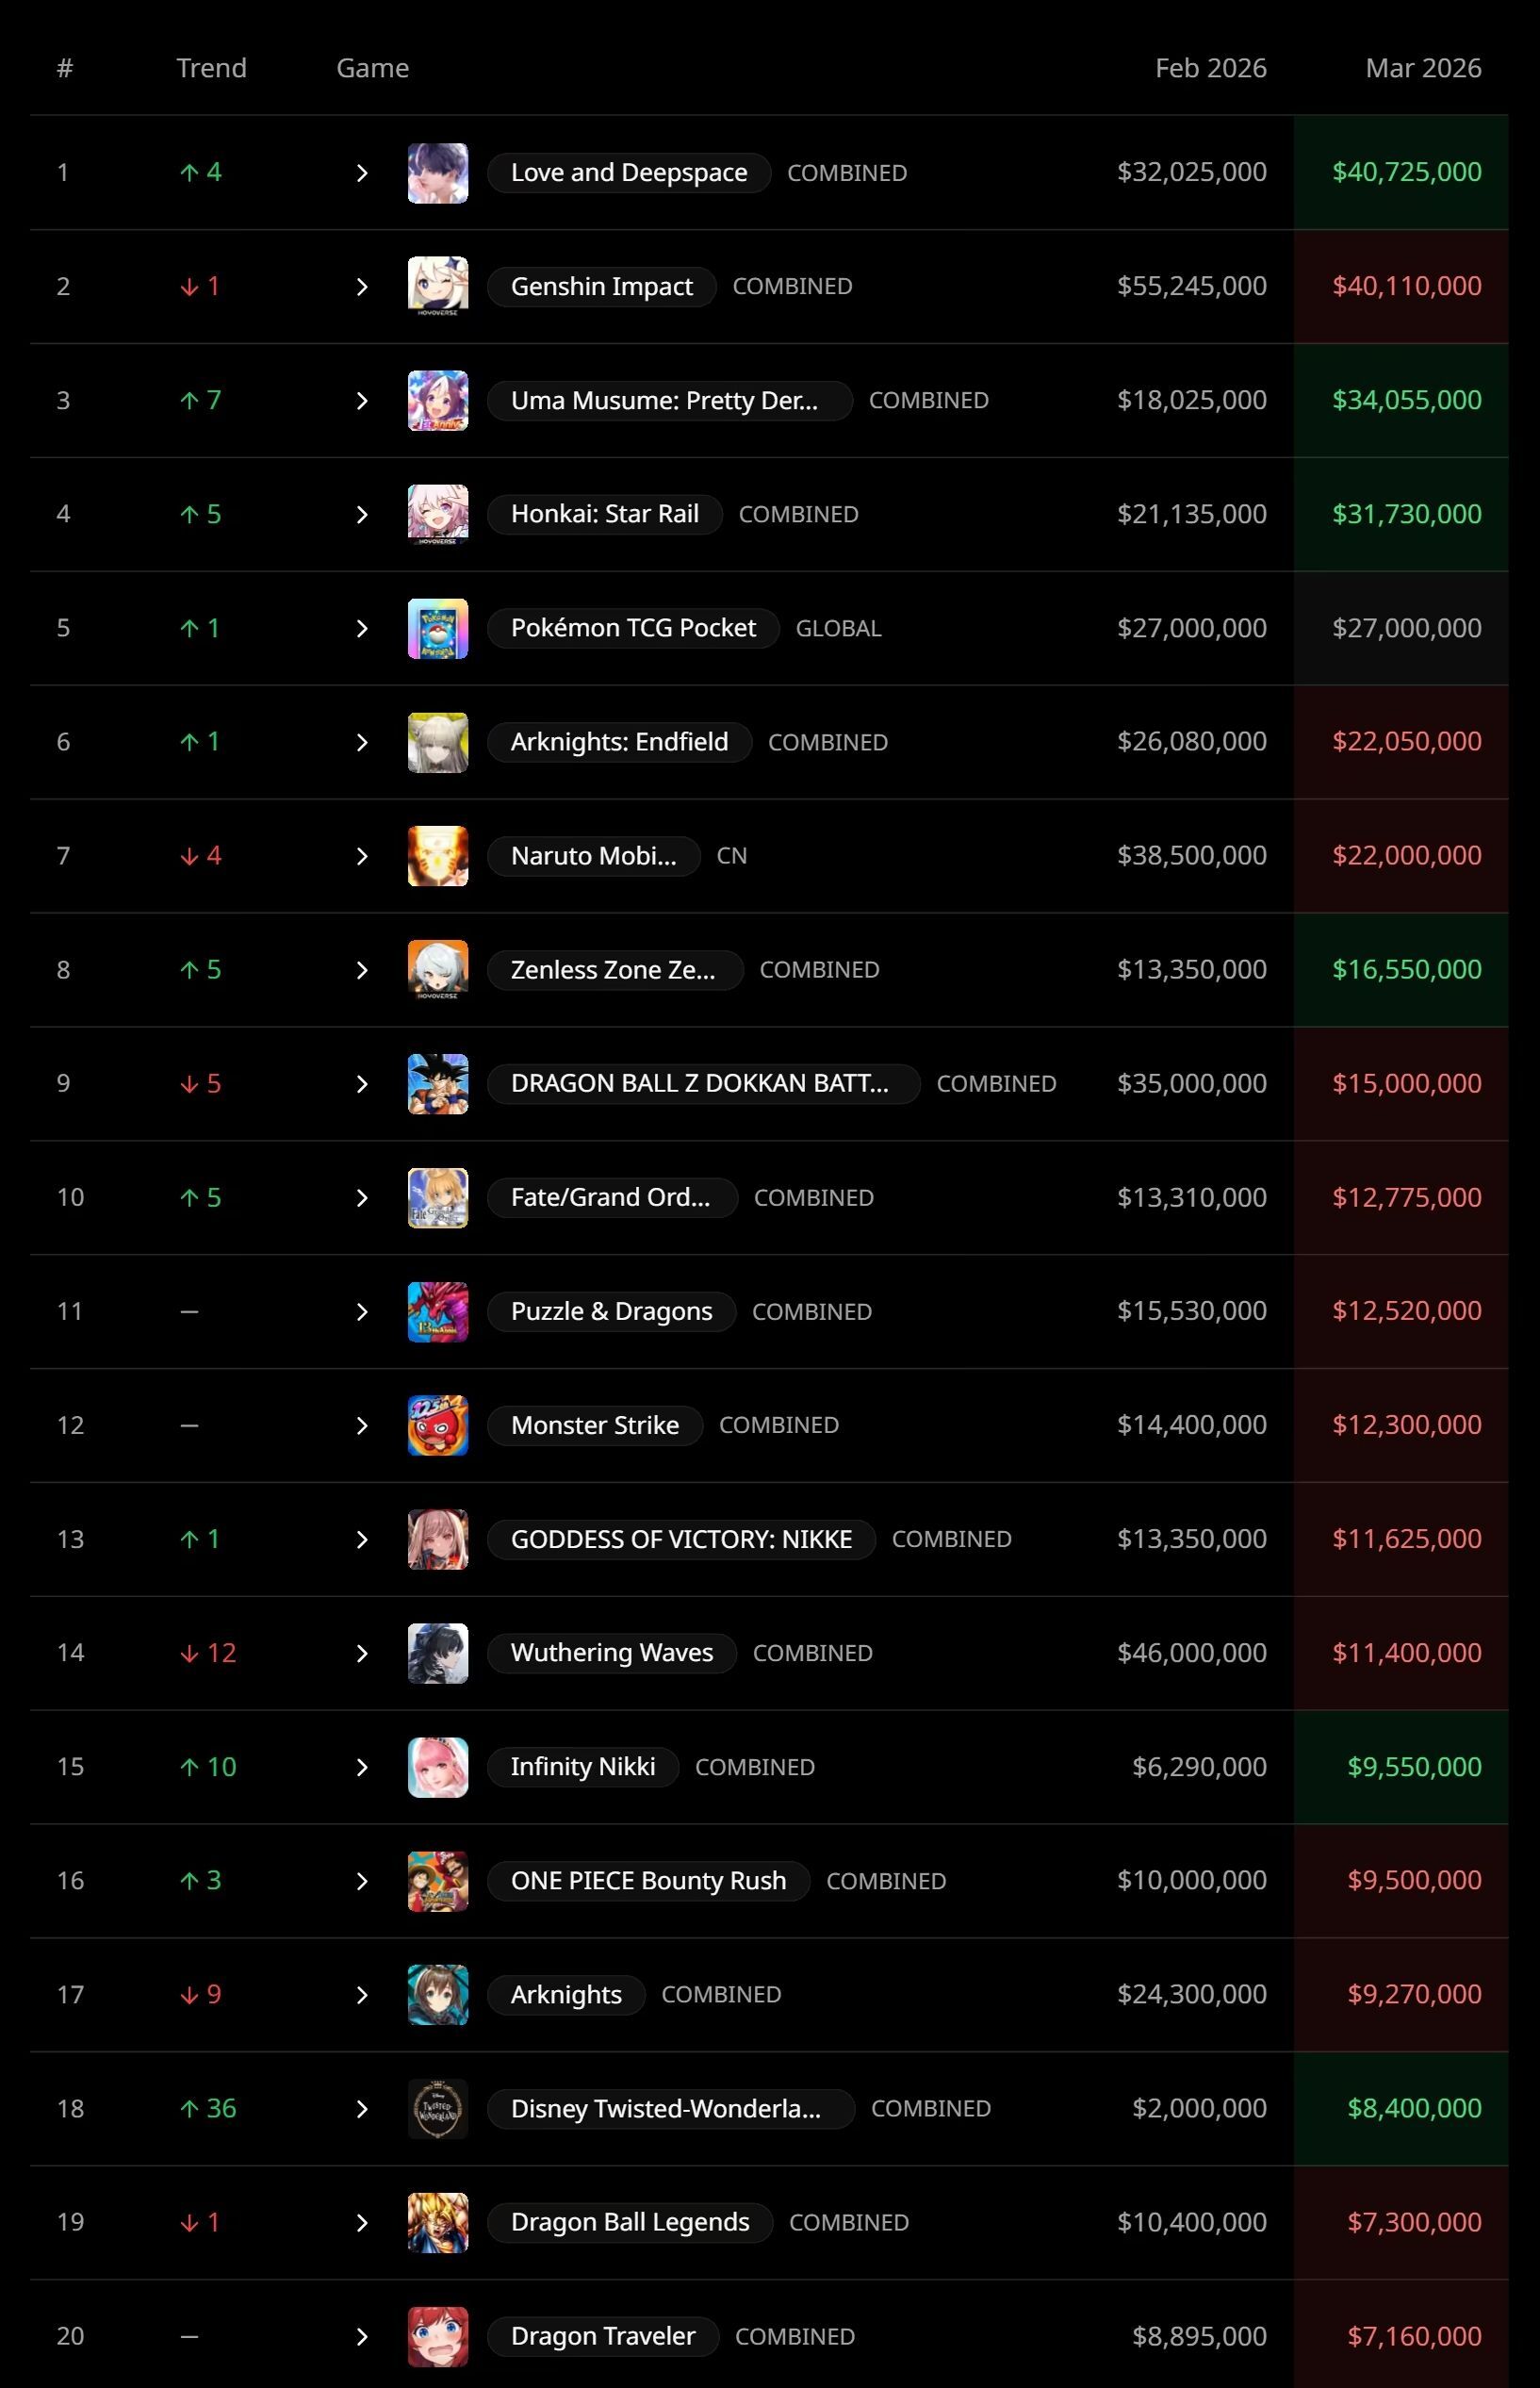Click the Zenless Zone Zero March revenue cell

point(1401,970)
